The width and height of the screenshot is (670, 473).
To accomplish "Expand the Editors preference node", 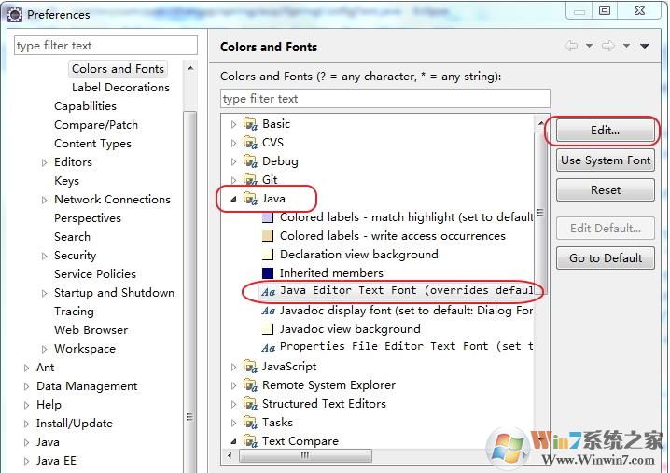I will tap(45, 162).
